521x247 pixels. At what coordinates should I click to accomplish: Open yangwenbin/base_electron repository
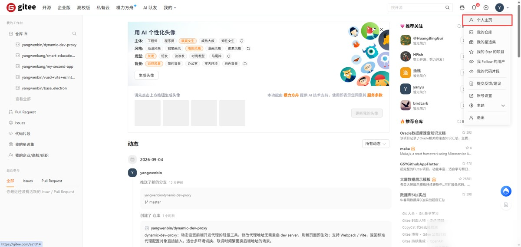(44, 88)
